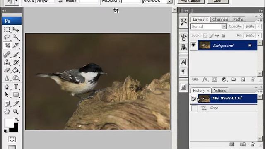265x149 pixels.
Task: Select the Eyedropper tool
Action: tap(16, 103)
